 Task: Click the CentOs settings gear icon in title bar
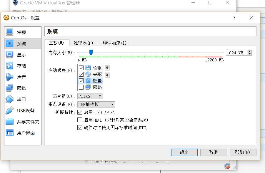(x=6, y=17)
